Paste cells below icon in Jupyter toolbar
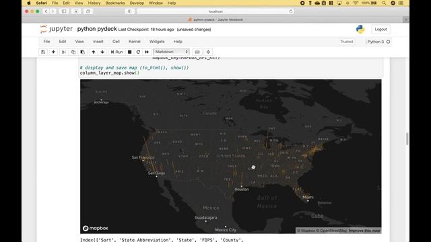The image size is (431, 242). [82, 52]
